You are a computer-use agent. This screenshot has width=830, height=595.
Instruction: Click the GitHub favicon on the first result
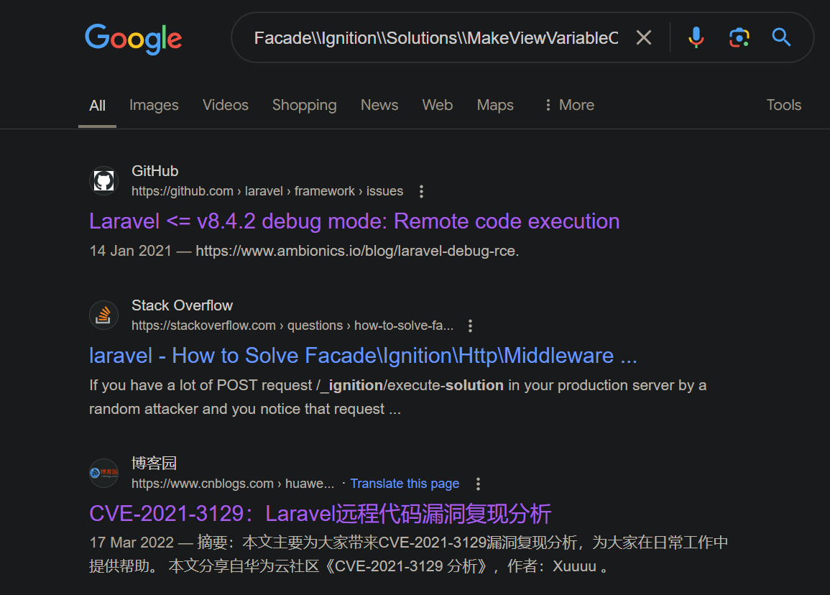pos(103,180)
